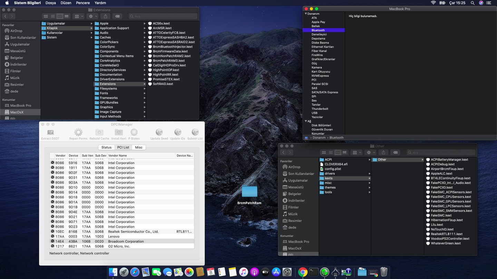The height and width of the screenshot is (279, 497).
Task: Select the BrcmPatchRam folder on desktop
Action: [x=250, y=192]
